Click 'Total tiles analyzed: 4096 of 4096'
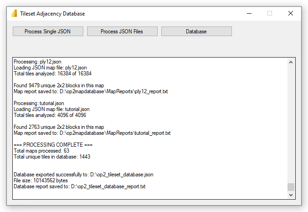Viewport: 308px width, 212px height. point(50,115)
